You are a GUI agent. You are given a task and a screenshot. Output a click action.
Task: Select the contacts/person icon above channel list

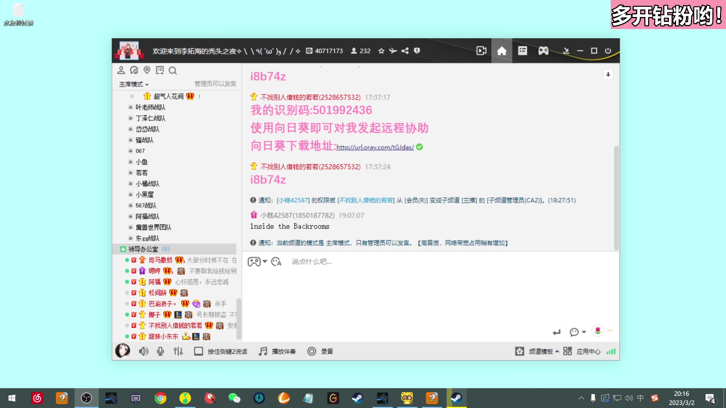121,70
